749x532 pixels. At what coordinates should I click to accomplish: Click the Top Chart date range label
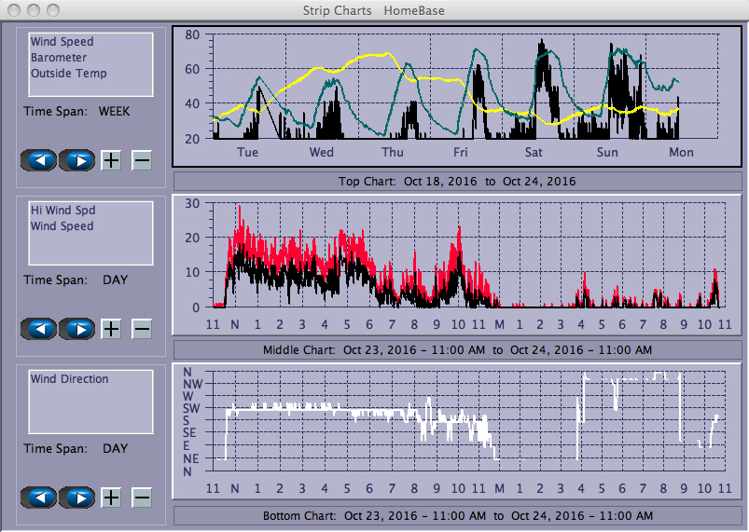click(457, 181)
